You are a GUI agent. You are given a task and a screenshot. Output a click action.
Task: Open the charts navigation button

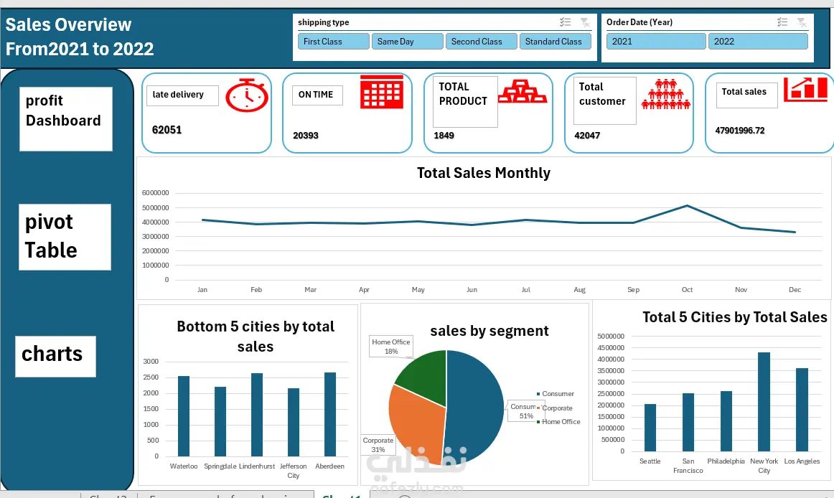pyautogui.click(x=56, y=357)
